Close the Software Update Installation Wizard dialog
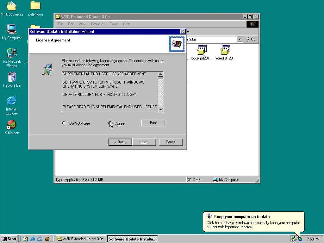This screenshot has width=324, height=243. point(183,31)
